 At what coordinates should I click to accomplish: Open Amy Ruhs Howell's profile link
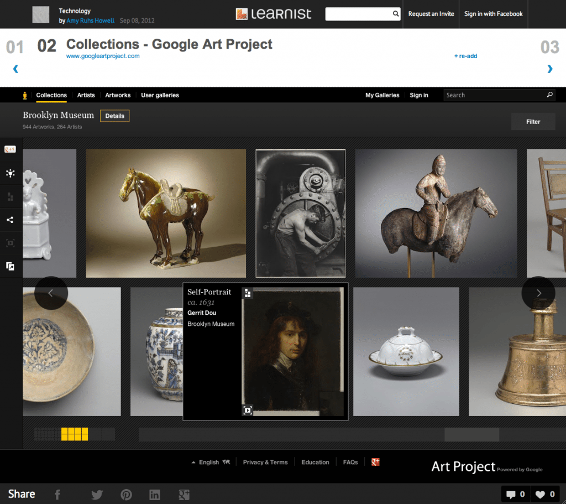click(x=90, y=20)
